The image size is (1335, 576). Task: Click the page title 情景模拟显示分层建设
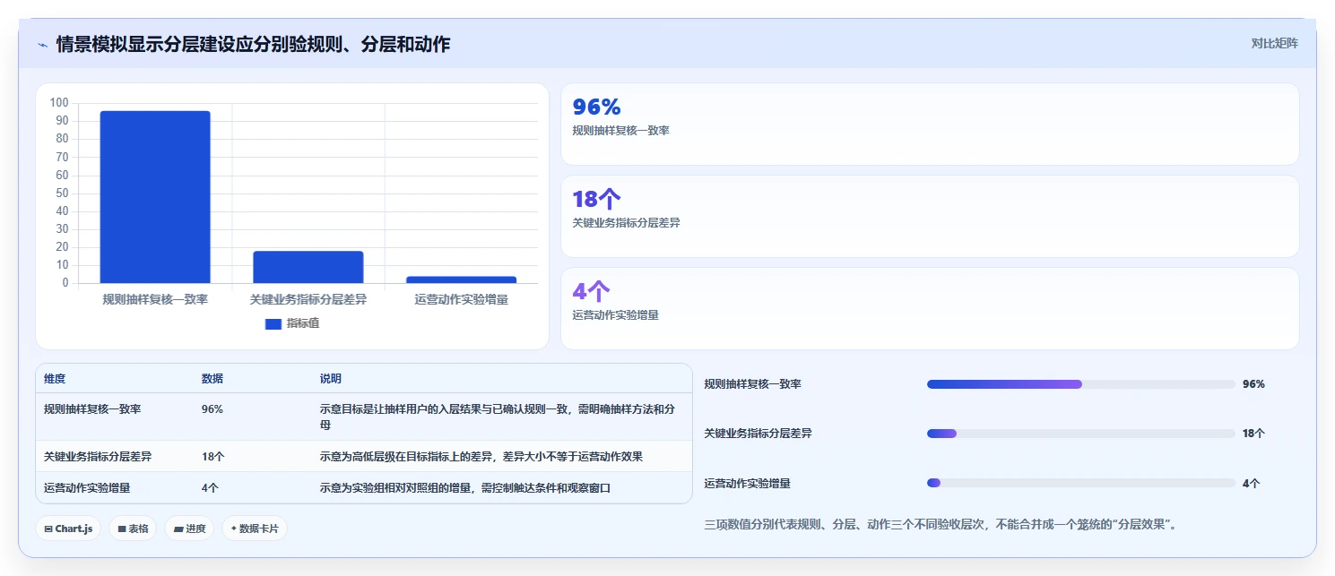click(253, 44)
